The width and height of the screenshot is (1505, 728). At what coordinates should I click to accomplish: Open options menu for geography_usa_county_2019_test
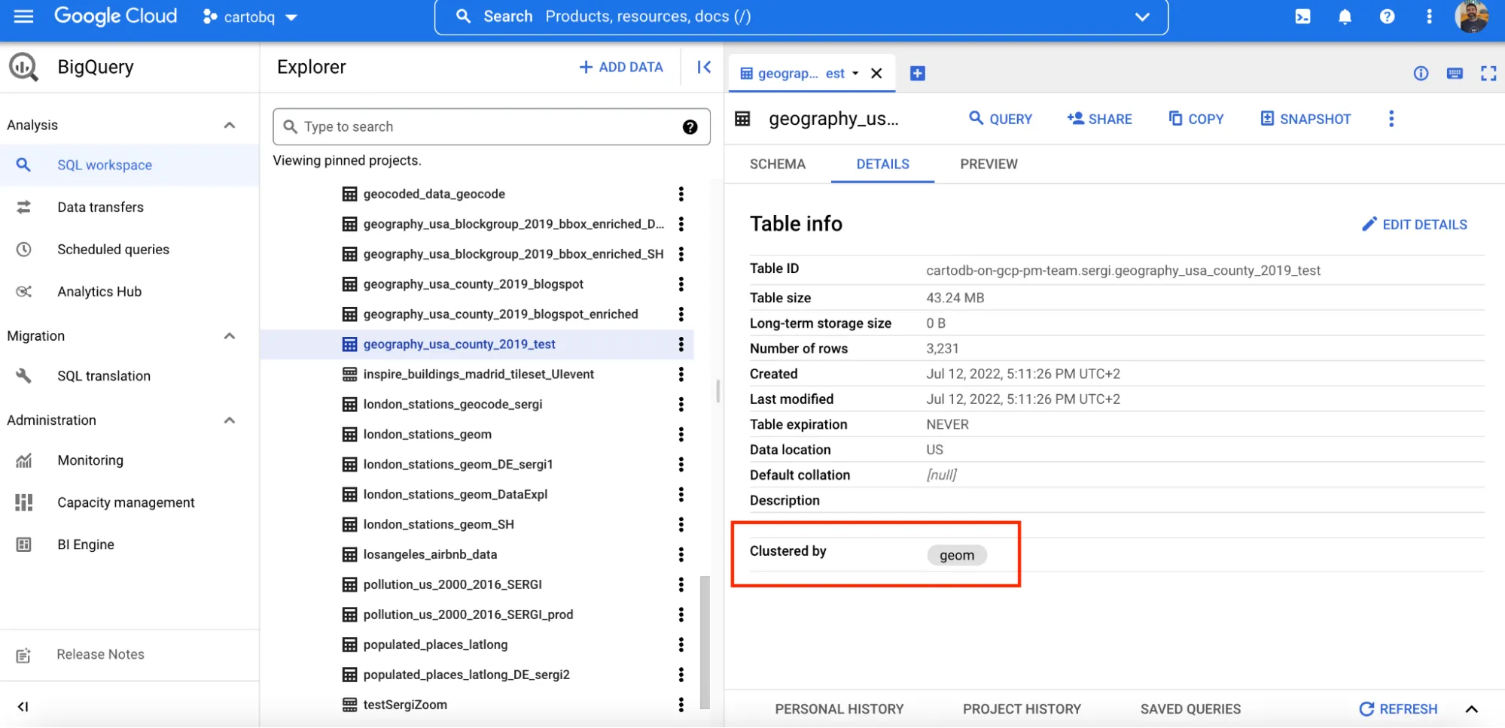pyautogui.click(x=681, y=344)
